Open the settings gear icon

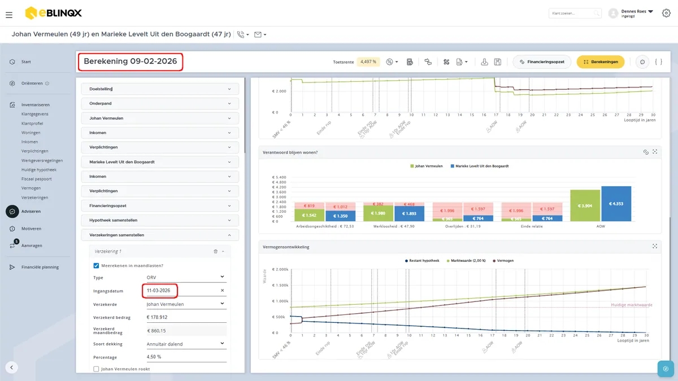(666, 13)
